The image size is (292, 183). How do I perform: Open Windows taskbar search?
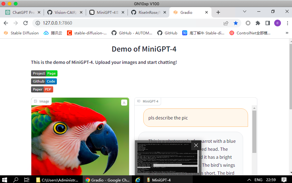(x=16, y=180)
